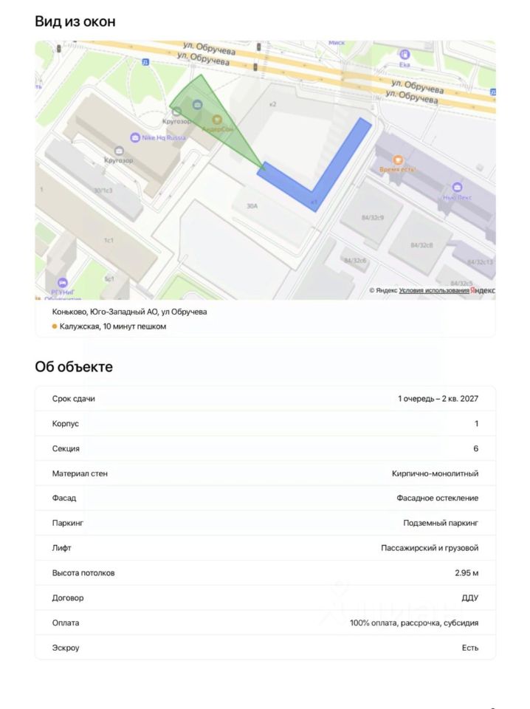The width and height of the screenshot is (530, 709).
Task: Click value 'Пассажирский и грузовой'
Action: pyautogui.click(x=430, y=548)
